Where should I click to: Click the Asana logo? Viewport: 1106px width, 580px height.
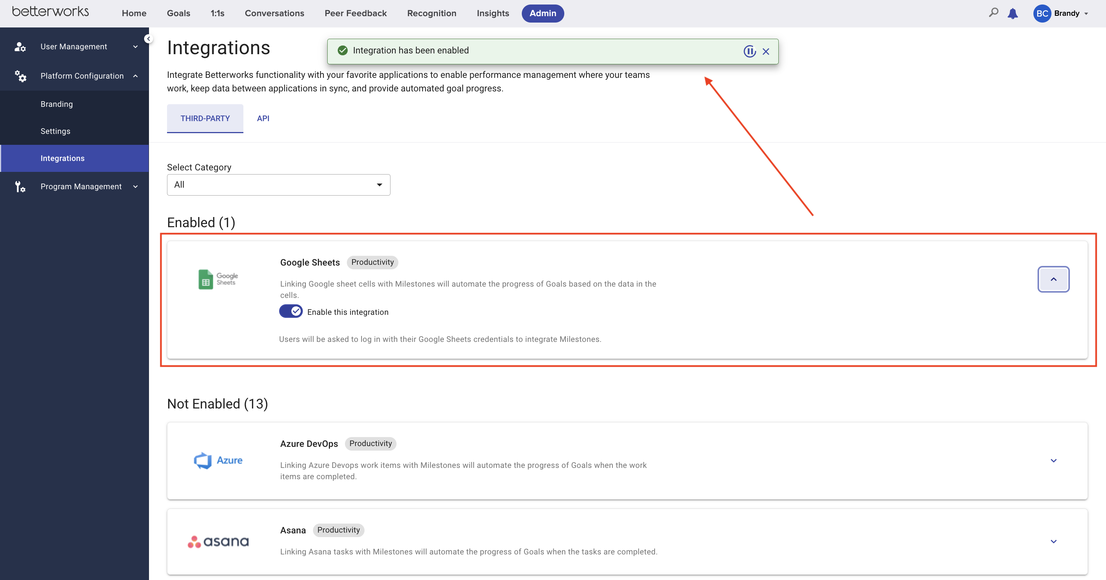[218, 541]
